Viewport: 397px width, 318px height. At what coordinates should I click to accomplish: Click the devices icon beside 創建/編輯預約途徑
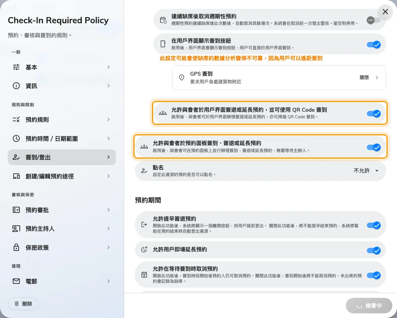(x=16, y=176)
